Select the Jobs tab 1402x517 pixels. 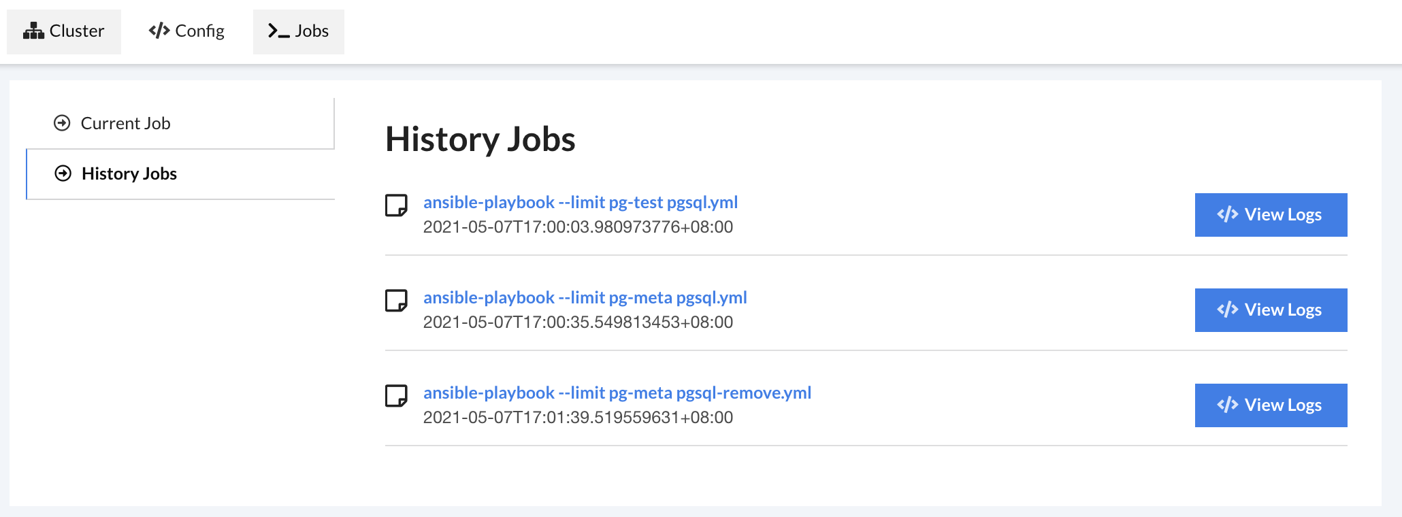click(299, 31)
